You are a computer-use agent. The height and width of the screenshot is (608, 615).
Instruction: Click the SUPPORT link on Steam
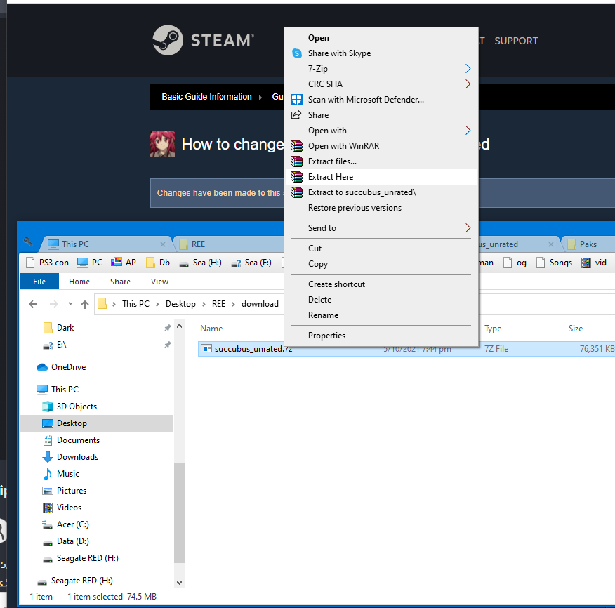[516, 41]
